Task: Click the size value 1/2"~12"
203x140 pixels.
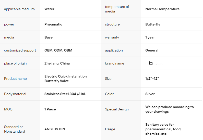Action: click(152, 79)
